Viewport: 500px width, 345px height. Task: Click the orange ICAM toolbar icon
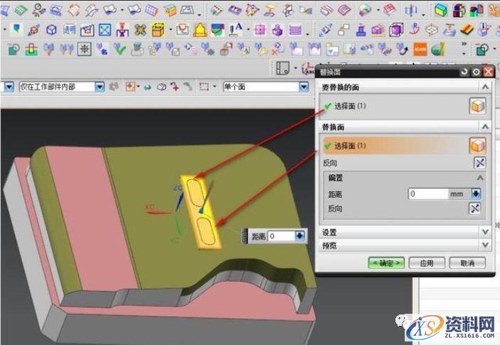coord(421,49)
